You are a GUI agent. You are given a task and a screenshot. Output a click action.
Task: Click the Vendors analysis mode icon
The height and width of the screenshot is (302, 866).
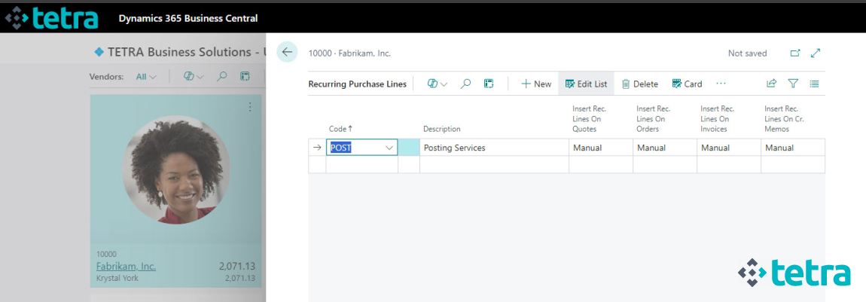coord(245,77)
